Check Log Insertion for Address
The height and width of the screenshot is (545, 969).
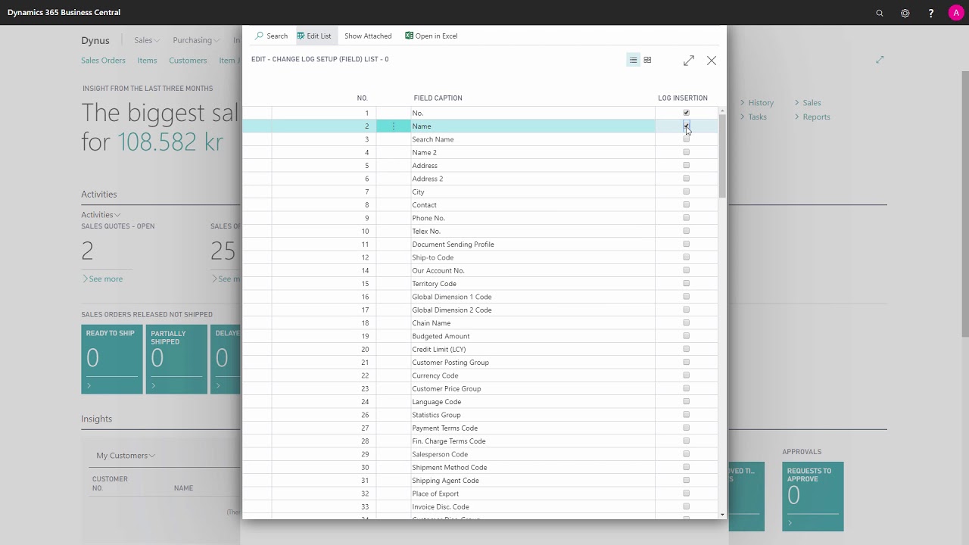(x=687, y=165)
